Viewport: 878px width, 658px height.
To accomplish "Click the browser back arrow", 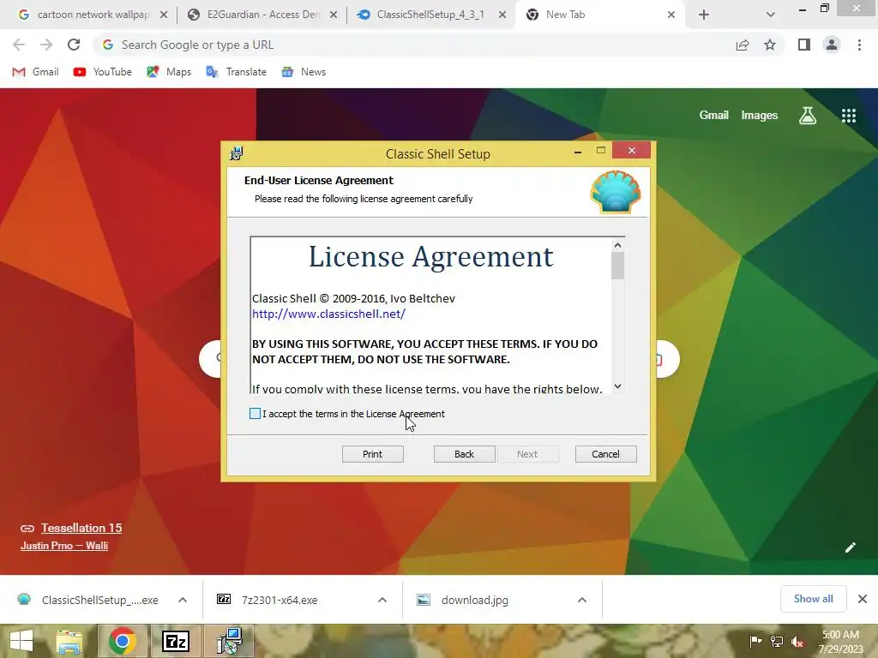I will pos(19,45).
